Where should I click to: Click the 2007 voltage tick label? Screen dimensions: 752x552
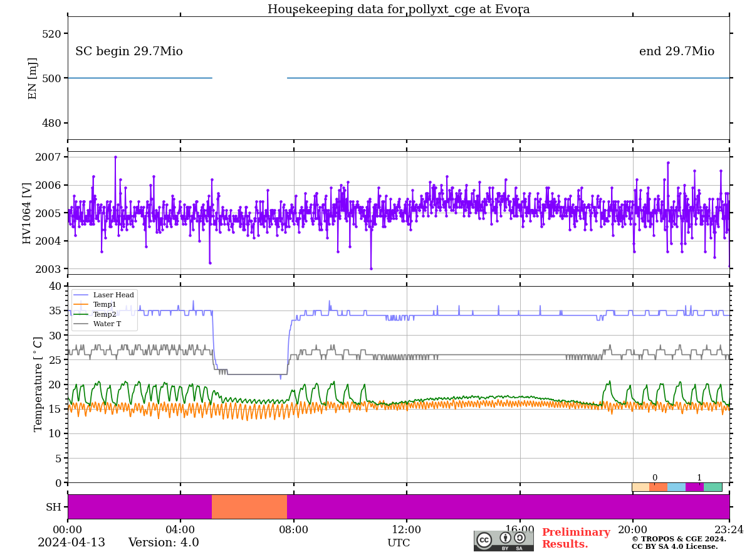(50, 157)
